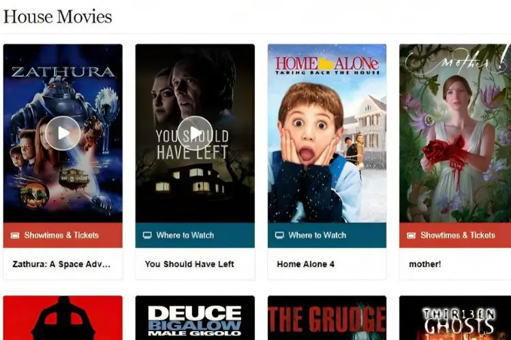
Task: Click ticket icon under mother! poster
Action: pyautogui.click(x=412, y=235)
